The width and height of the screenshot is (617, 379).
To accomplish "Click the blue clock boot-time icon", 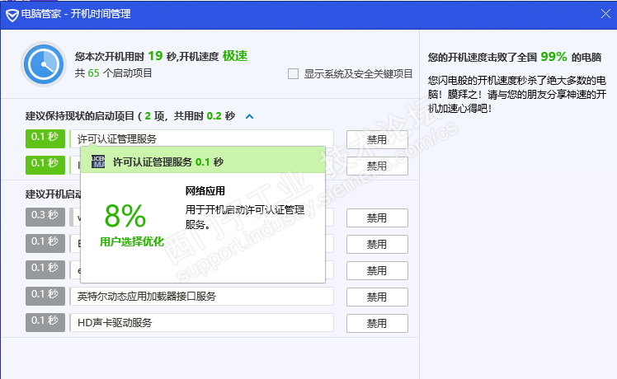I will pyautogui.click(x=44, y=64).
